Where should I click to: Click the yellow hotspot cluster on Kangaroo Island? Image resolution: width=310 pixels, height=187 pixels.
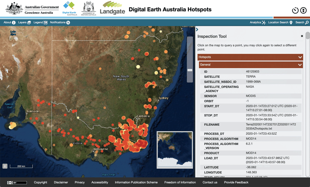pyautogui.click(x=12, y=125)
